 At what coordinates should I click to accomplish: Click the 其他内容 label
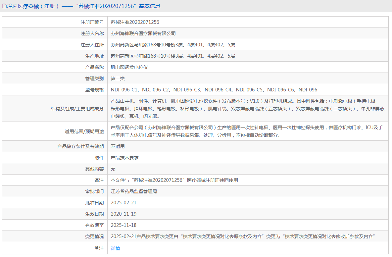click(94, 169)
